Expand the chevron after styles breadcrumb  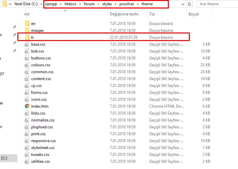[x=115, y=4]
